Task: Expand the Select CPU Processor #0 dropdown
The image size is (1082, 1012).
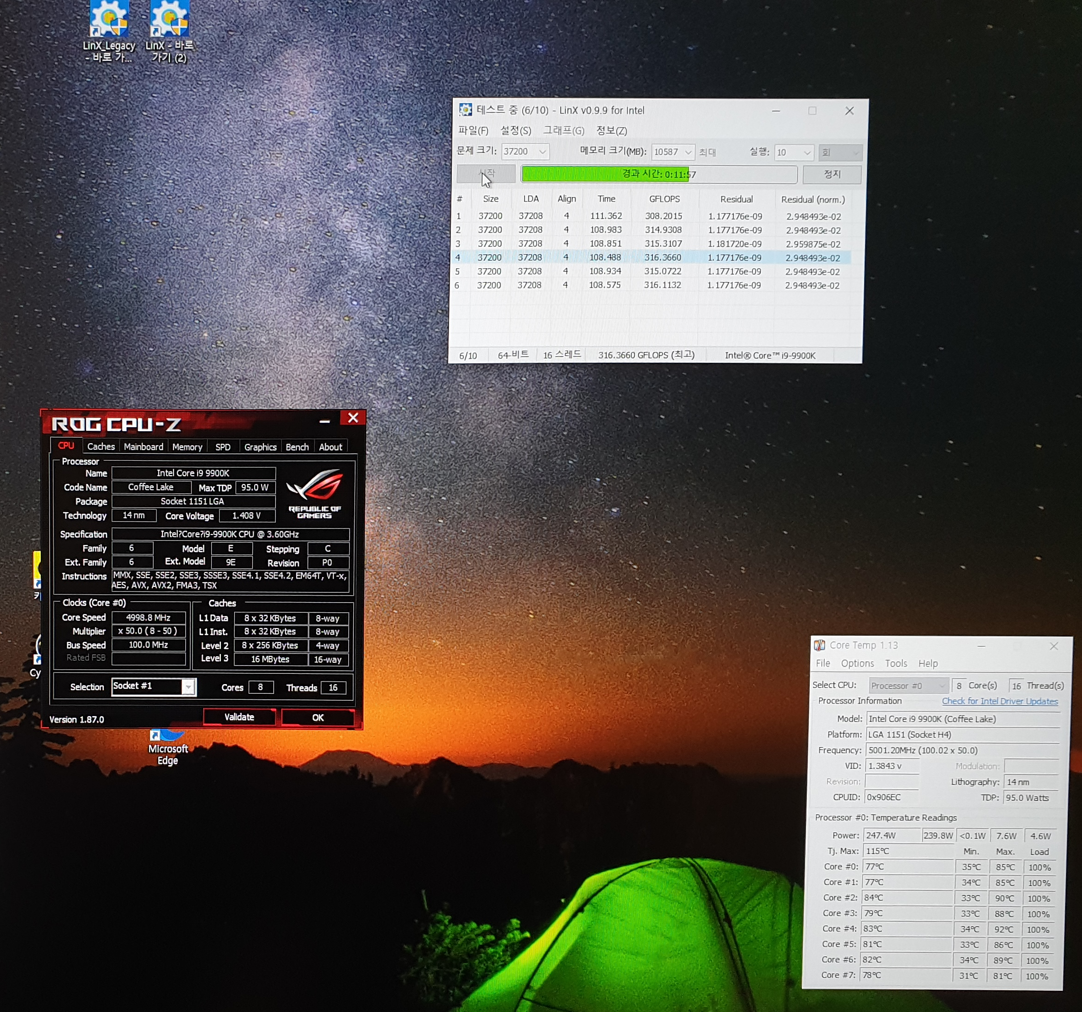Action: [x=908, y=685]
